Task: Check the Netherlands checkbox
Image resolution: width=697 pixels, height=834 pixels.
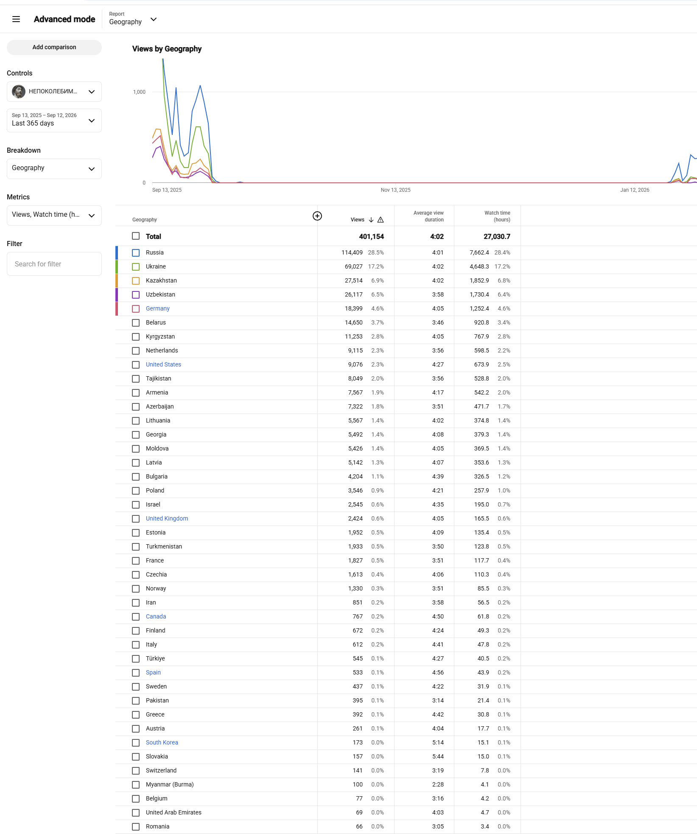Action: point(136,351)
